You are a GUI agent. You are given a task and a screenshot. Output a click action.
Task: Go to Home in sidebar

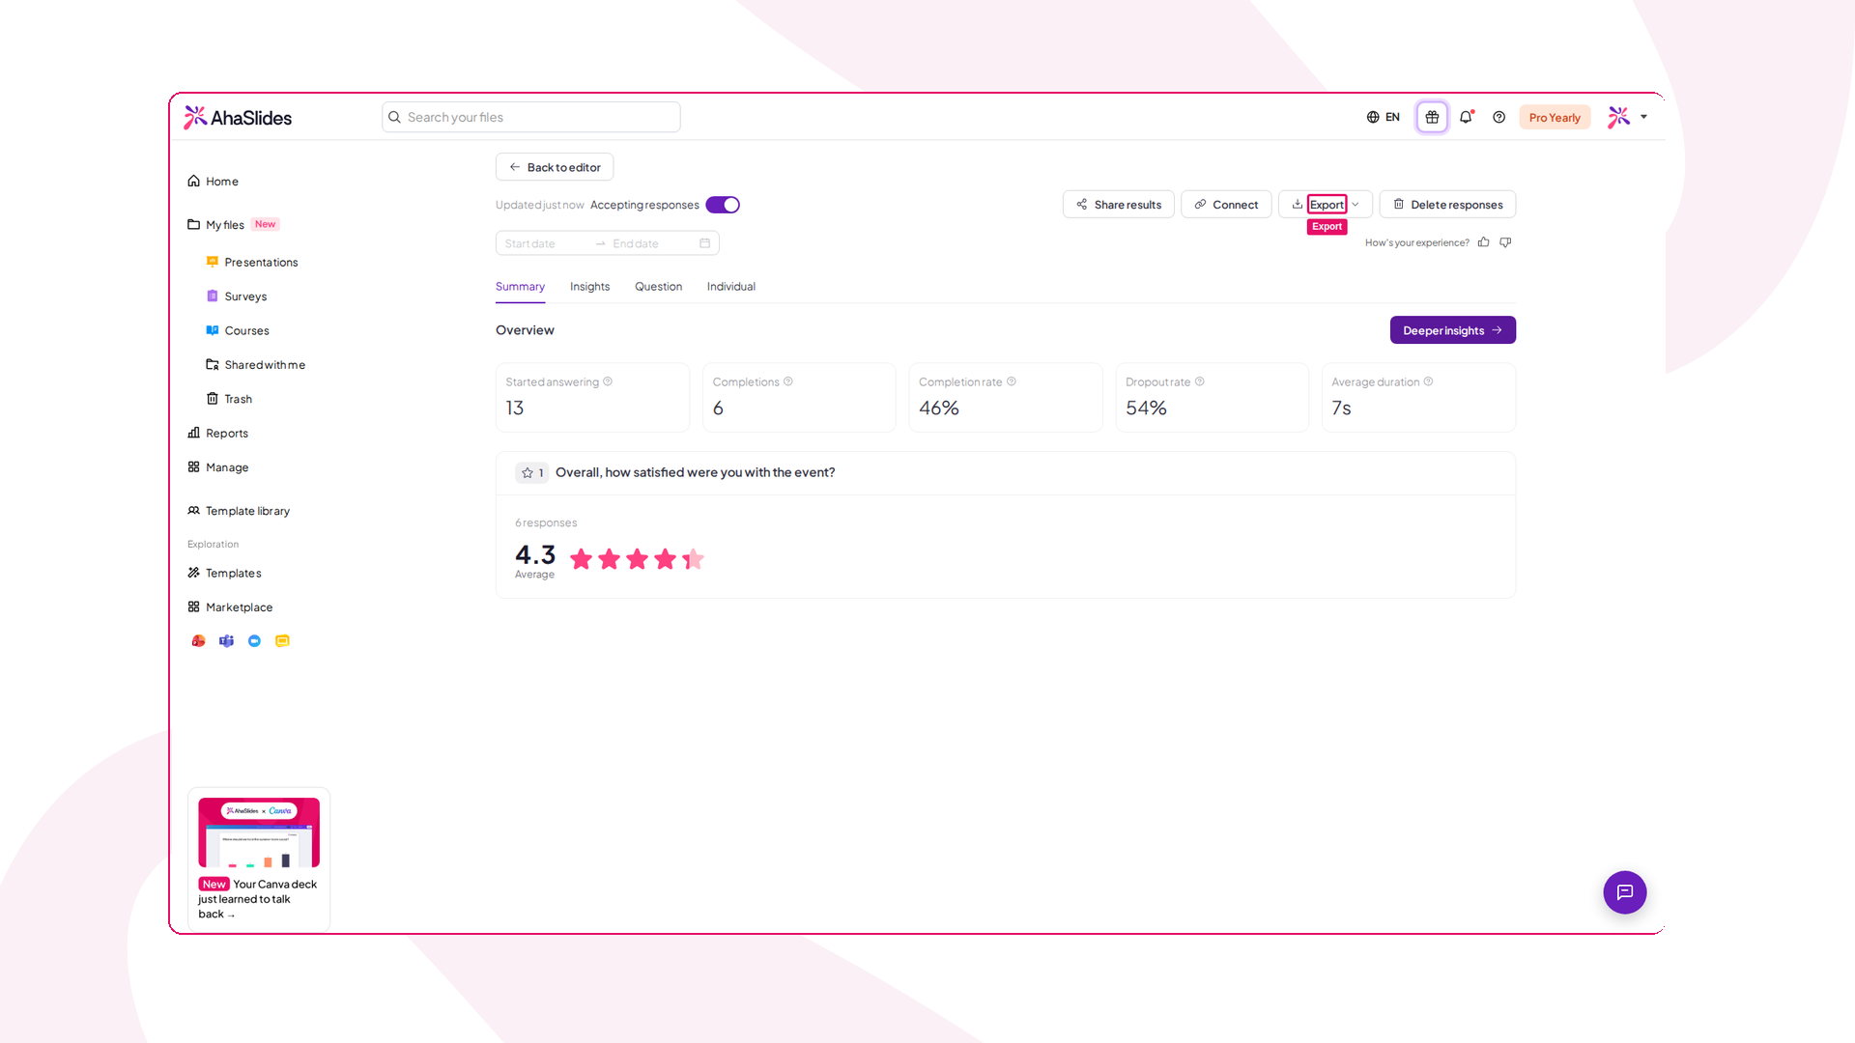pos(213,182)
